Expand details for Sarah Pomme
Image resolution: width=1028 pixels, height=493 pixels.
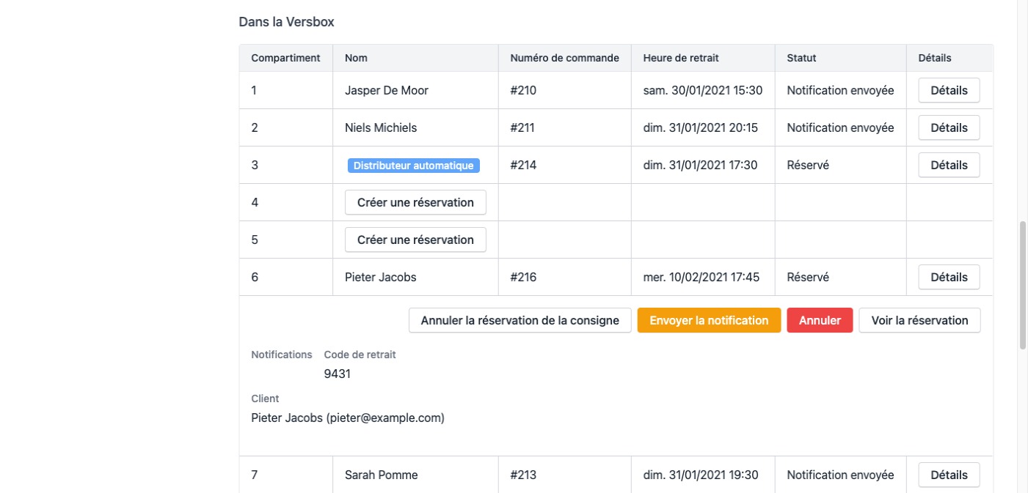pyautogui.click(x=949, y=475)
